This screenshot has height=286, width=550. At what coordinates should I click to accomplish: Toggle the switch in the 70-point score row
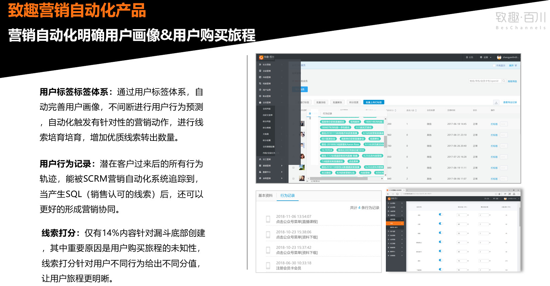(441, 260)
